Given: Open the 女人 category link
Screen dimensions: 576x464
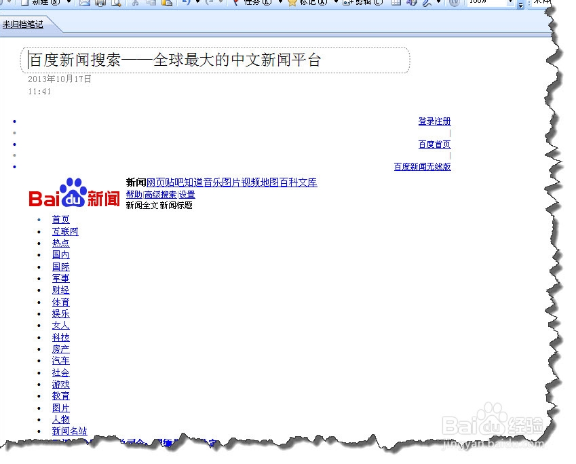Looking at the screenshot, I should [x=60, y=326].
